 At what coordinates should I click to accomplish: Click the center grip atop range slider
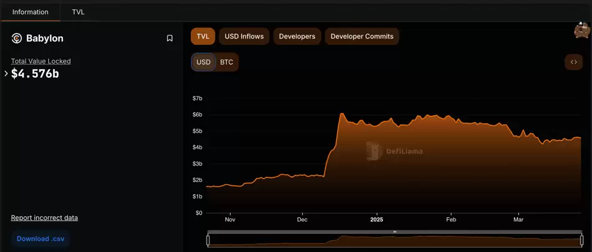point(394,231)
